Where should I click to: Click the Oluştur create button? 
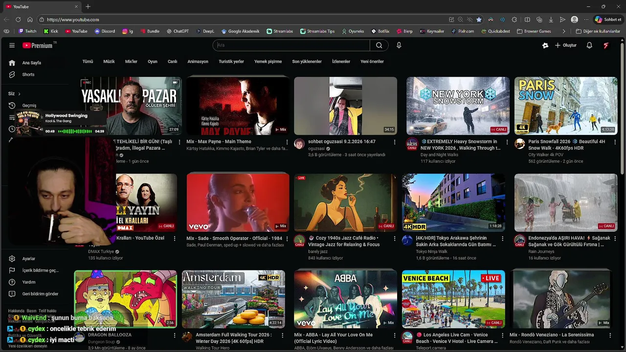click(566, 45)
